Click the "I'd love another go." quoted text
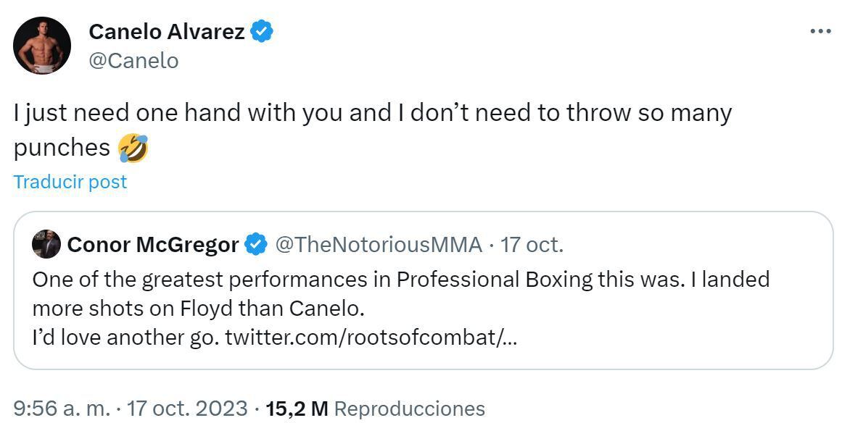Image resolution: width=842 pixels, height=423 pixels. pyautogui.click(x=125, y=337)
